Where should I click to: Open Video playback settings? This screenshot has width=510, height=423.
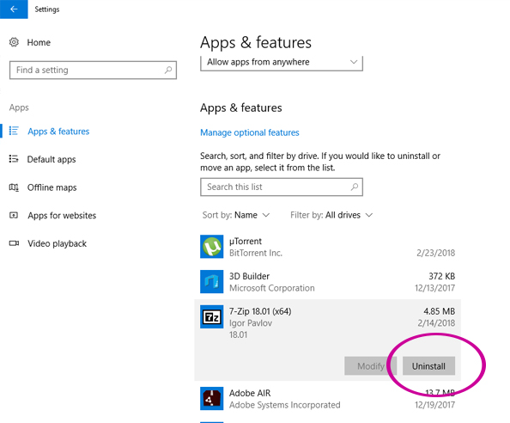pyautogui.click(x=57, y=243)
